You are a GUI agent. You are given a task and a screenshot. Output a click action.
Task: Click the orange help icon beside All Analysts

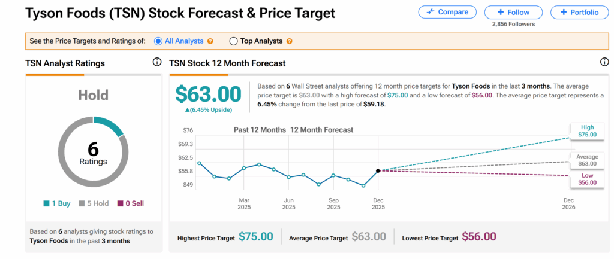pos(210,41)
